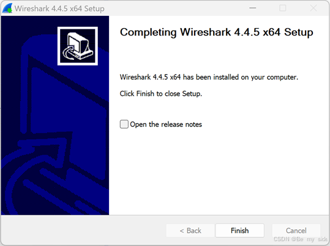Click the 'Wireshark 4.4.5 x64 Setup' title text
The image size is (330, 246).
point(59,9)
